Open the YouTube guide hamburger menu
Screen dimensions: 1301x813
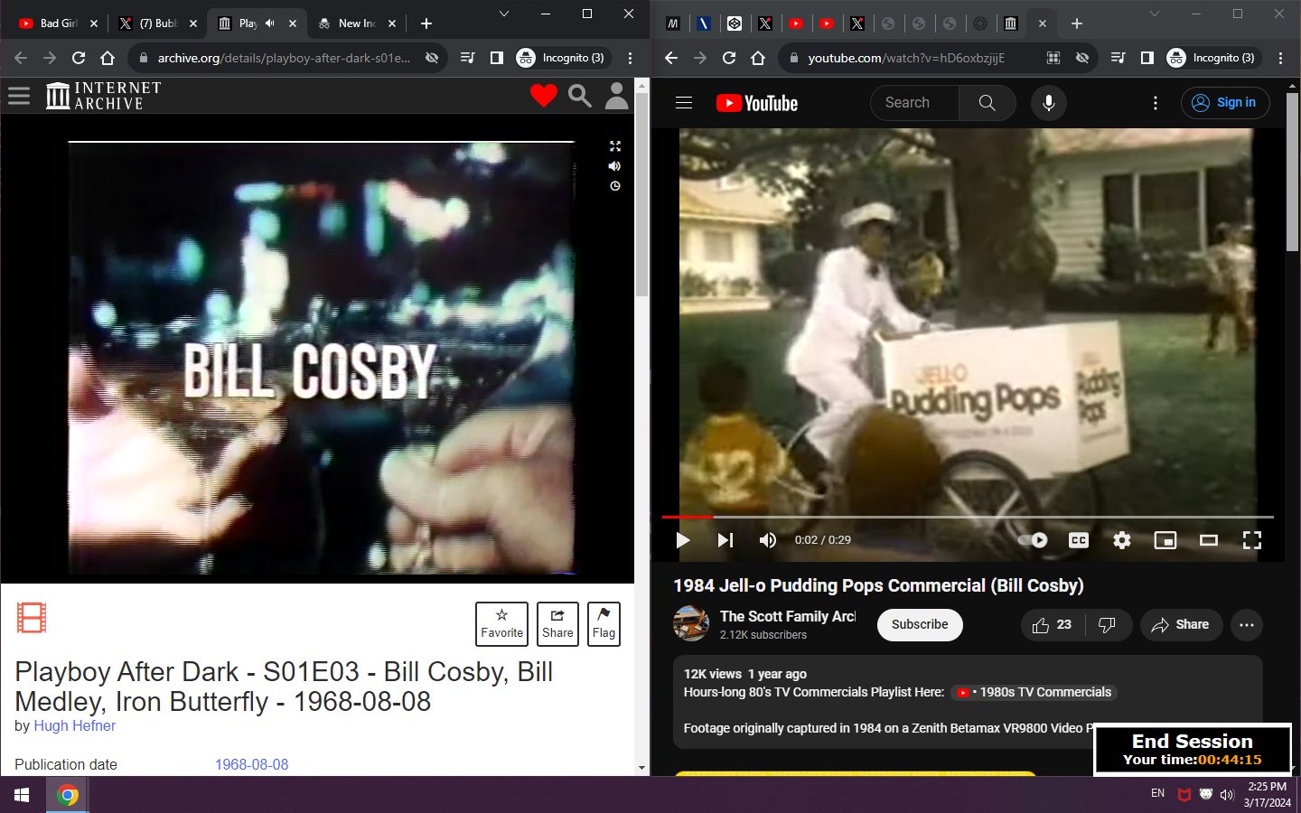click(x=684, y=103)
